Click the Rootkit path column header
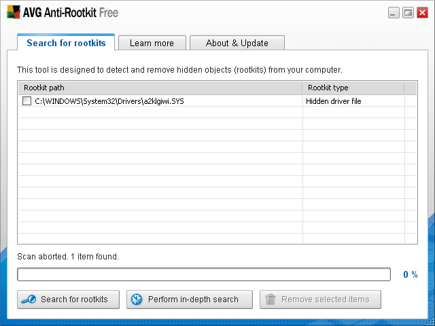Screen dimensions: 435x326 point(160,88)
